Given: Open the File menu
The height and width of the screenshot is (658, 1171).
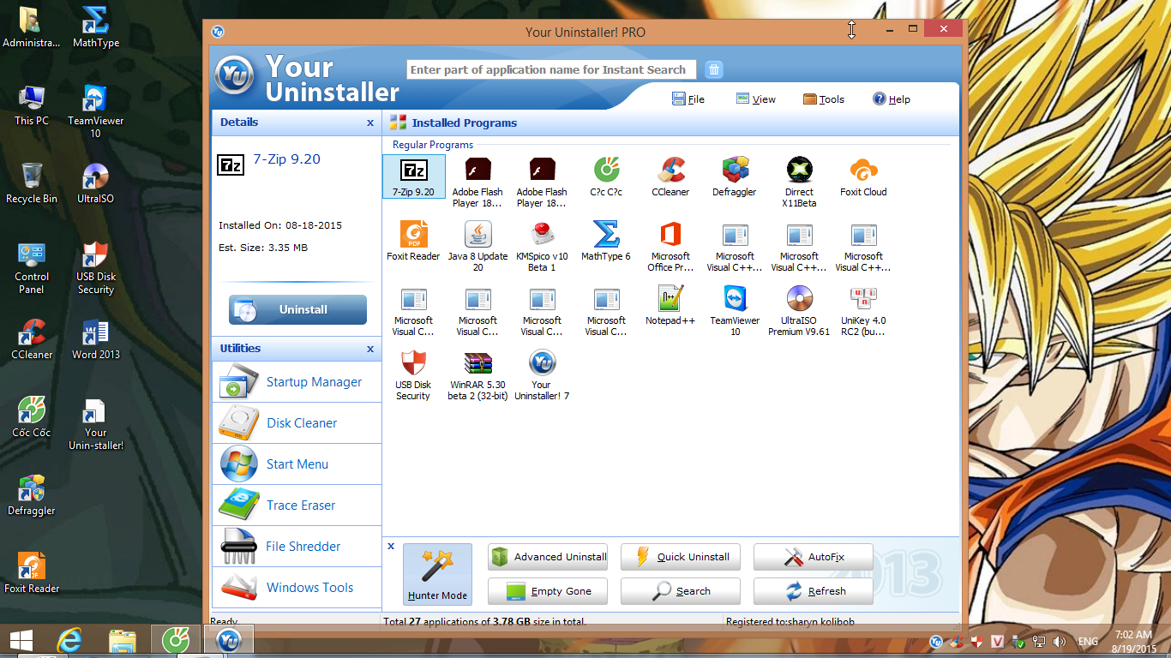Looking at the screenshot, I should click(688, 99).
